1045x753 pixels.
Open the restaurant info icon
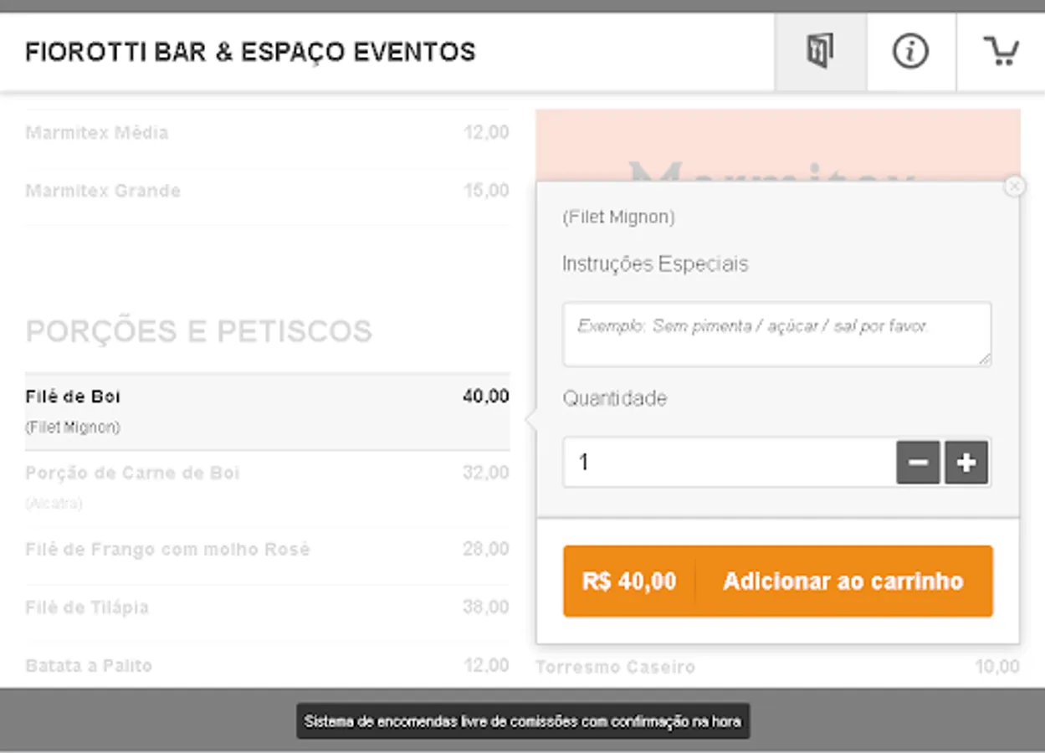[911, 52]
